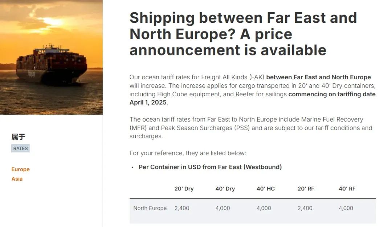392x227 pixels.
Task: Open the Europe region link
Action: 20,169
